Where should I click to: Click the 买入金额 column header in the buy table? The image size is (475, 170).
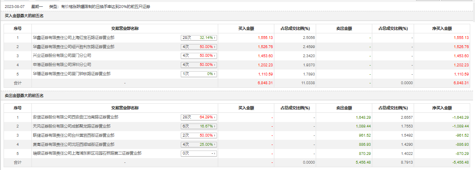coord(246,28)
